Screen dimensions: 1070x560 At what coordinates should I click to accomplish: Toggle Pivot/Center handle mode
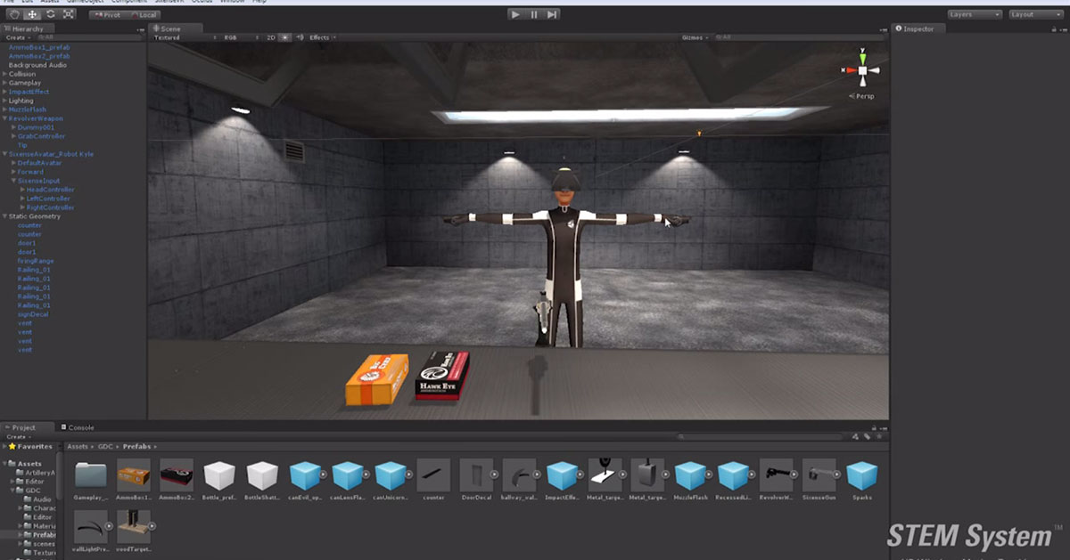tap(107, 15)
